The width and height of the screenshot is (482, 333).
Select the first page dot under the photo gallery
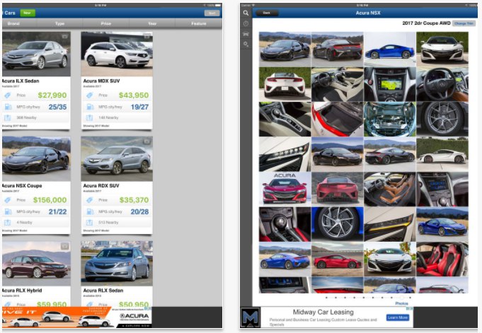[x=326, y=298]
